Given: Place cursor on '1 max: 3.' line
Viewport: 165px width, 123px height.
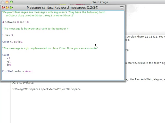Looking at the screenshot, I should (8, 35).
